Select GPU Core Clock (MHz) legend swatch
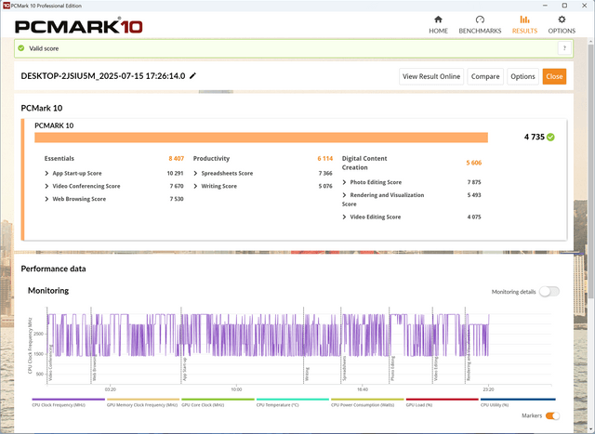The width and height of the screenshot is (595, 434). pyautogui.click(x=218, y=399)
